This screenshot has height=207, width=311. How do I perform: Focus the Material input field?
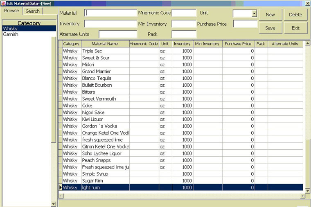(110, 13)
